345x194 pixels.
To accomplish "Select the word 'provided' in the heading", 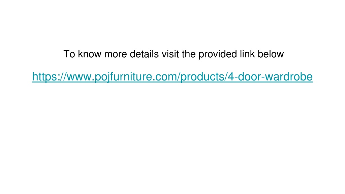I will [x=218, y=54].
